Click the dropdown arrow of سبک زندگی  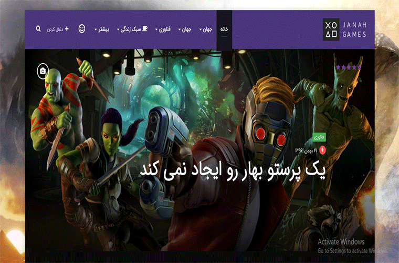(119, 30)
